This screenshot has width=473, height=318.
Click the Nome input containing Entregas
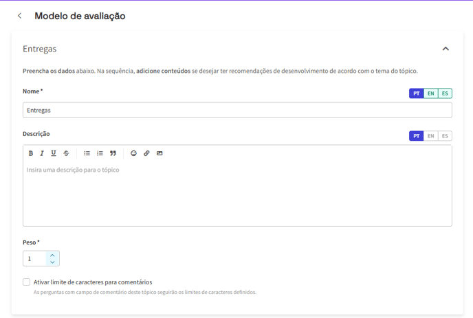coord(237,111)
